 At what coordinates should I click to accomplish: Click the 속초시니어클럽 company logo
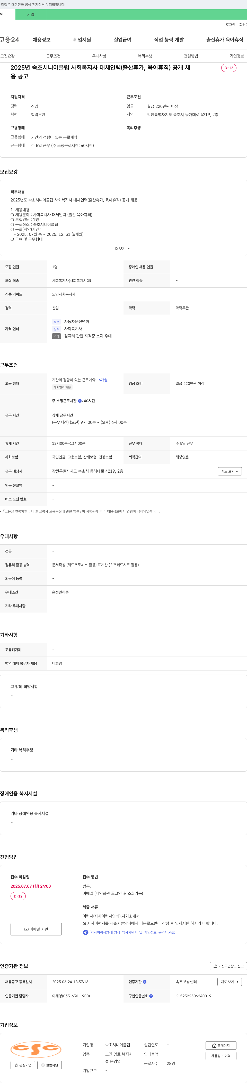tap(36, 1049)
